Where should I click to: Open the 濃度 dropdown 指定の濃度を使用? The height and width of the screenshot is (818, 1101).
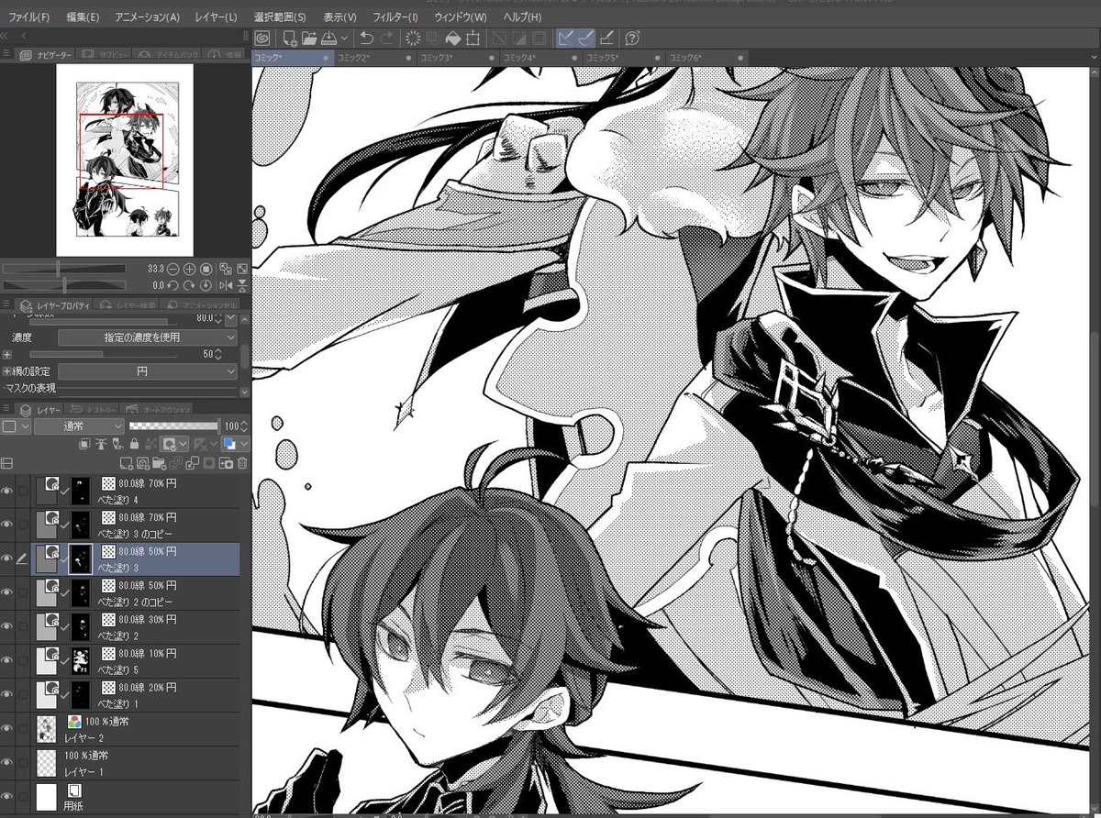tap(148, 337)
